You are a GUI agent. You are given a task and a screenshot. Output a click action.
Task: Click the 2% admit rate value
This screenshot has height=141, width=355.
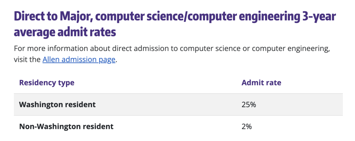click(x=247, y=126)
